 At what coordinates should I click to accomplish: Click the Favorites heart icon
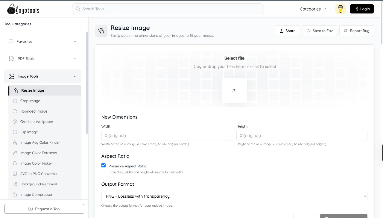(x=11, y=42)
